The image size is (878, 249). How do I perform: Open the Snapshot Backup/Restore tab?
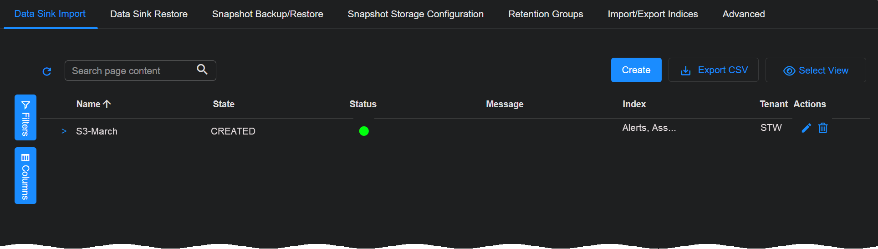tap(268, 14)
